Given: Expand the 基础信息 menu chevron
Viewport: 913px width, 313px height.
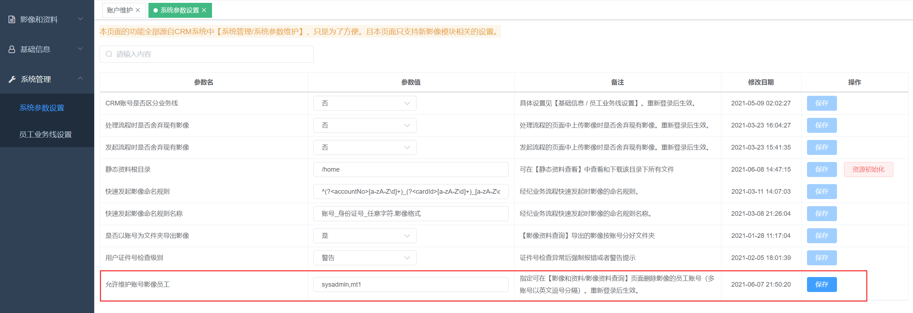Looking at the screenshot, I should click(x=80, y=49).
